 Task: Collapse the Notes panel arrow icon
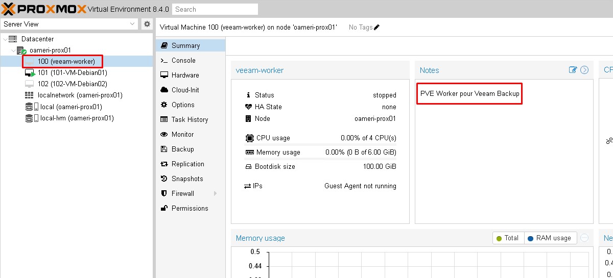(585, 70)
